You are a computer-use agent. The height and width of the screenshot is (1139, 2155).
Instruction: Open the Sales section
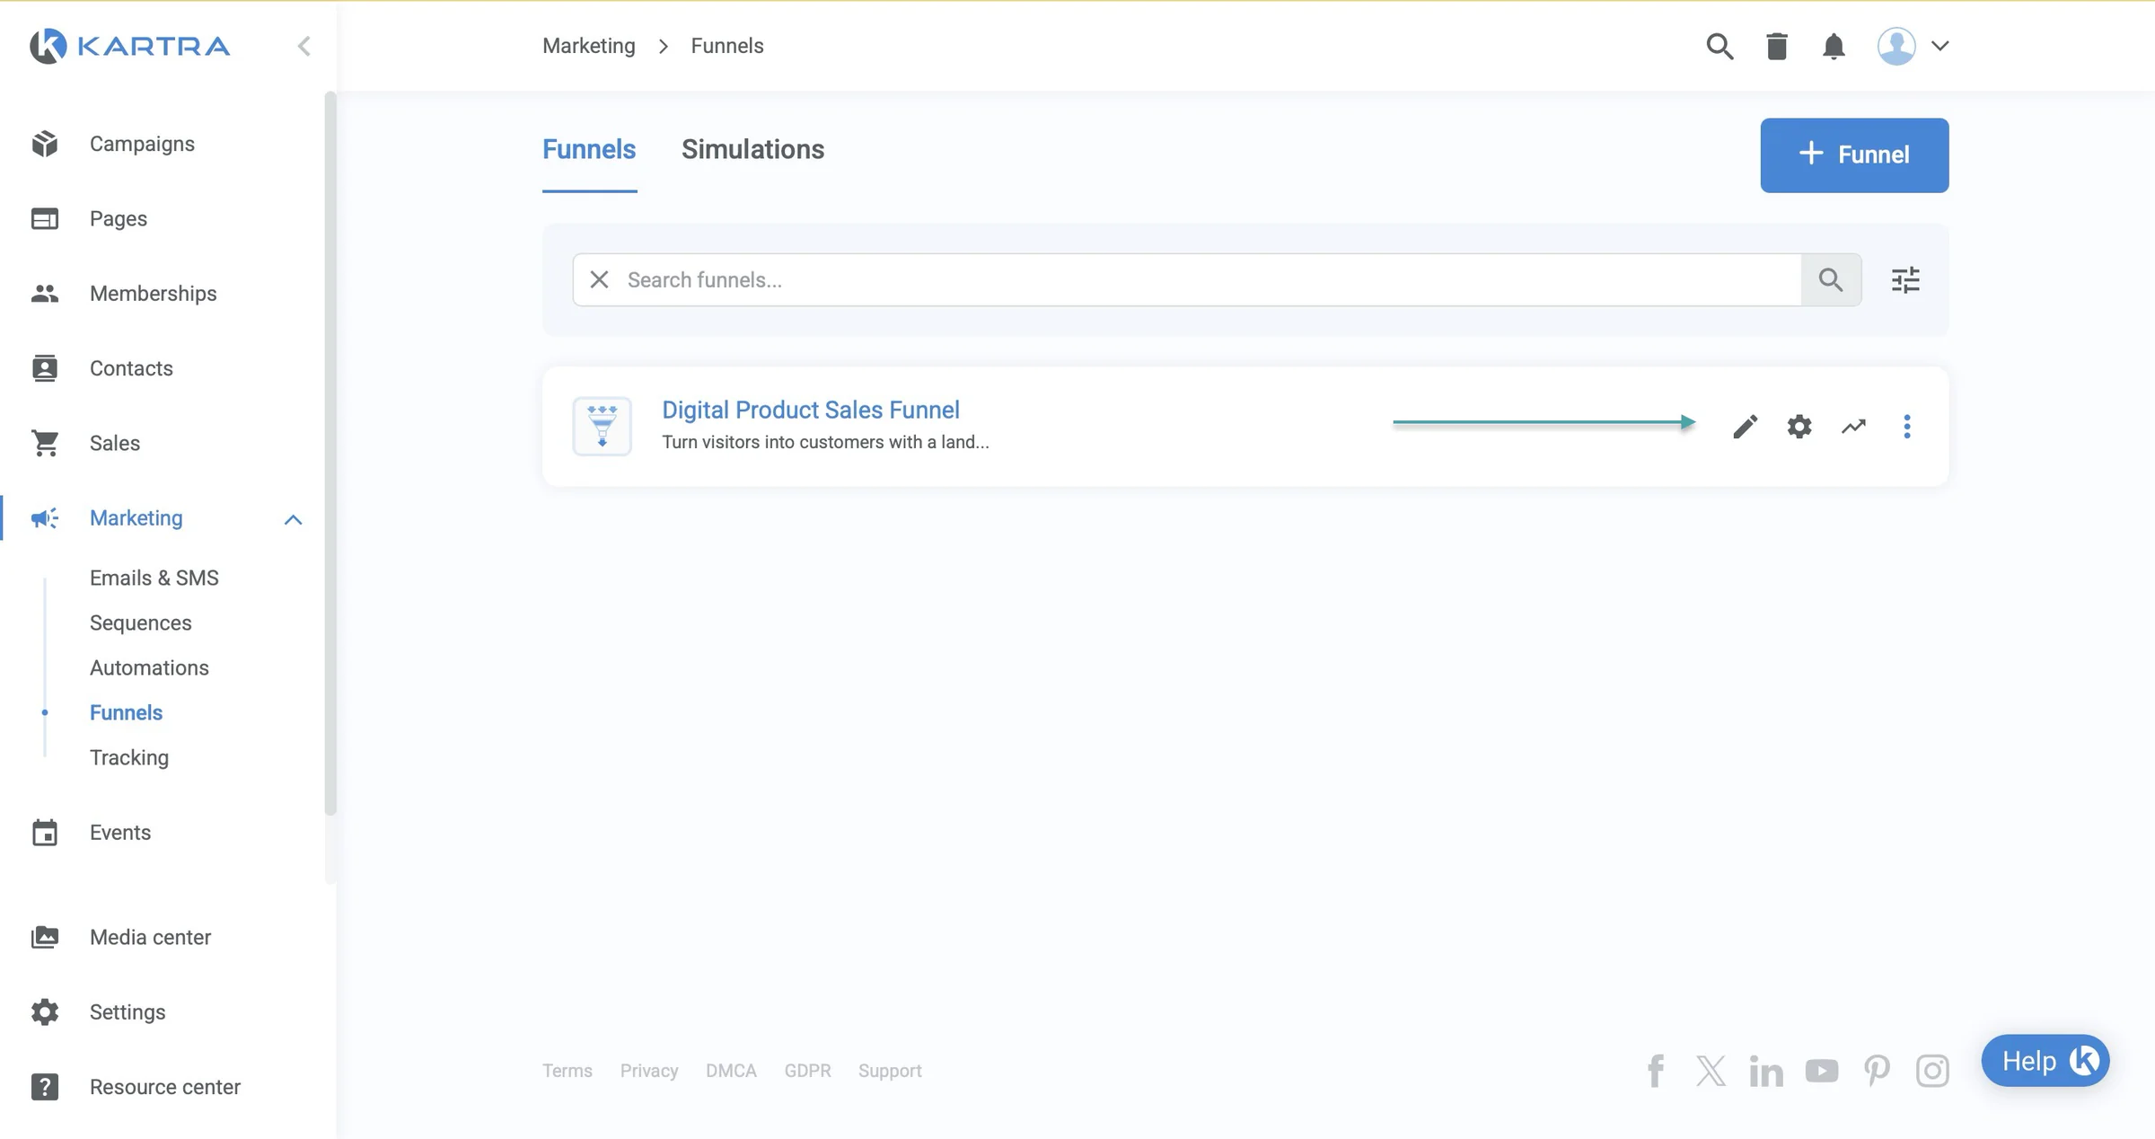[115, 443]
